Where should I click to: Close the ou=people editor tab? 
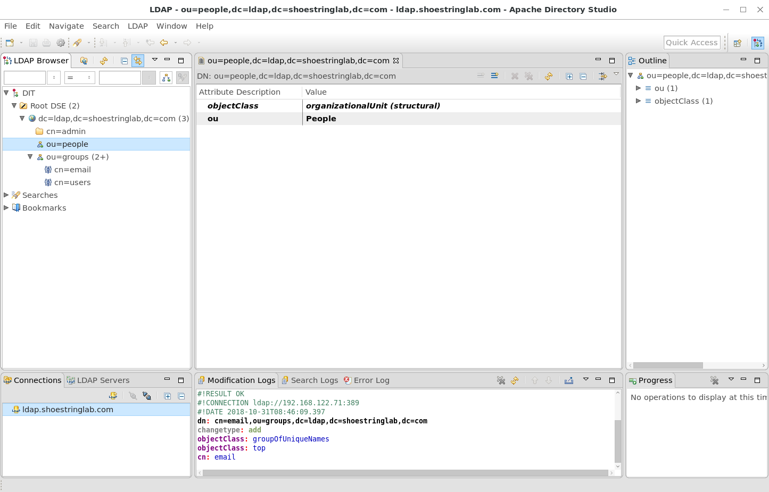(x=396, y=61)
